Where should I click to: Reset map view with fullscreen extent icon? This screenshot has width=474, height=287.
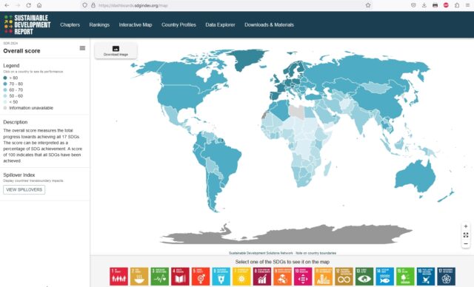pyautogui.click(x=466, y=234)
